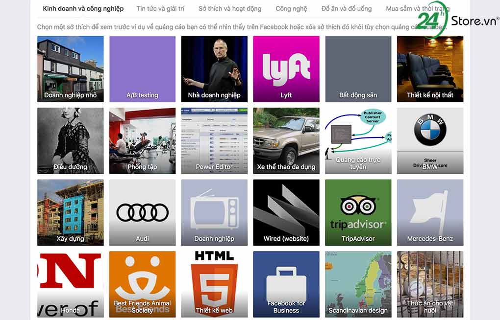Open Facebook for Business briefcase tile

click(286, 284)
